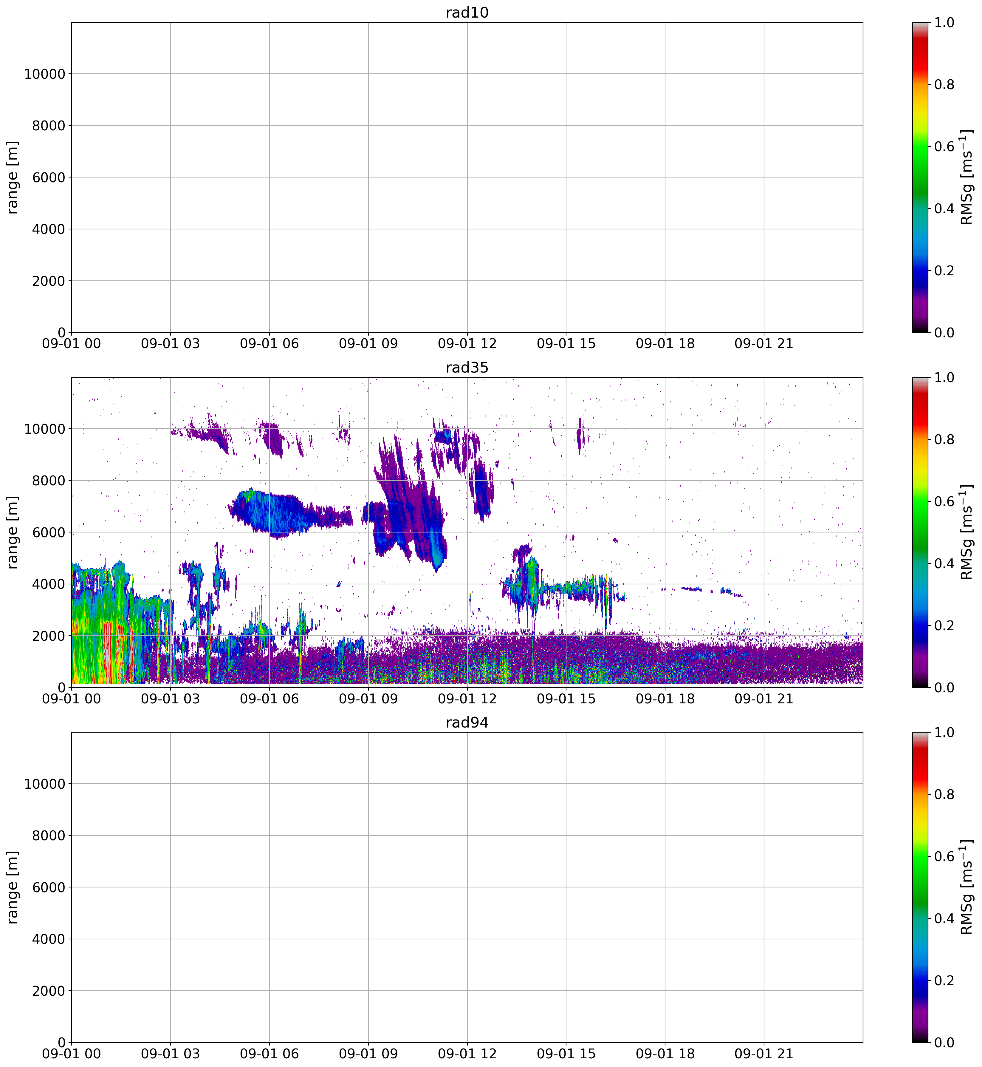Click the RMSg label beside rad10 colorbar

tap(968, 177)
